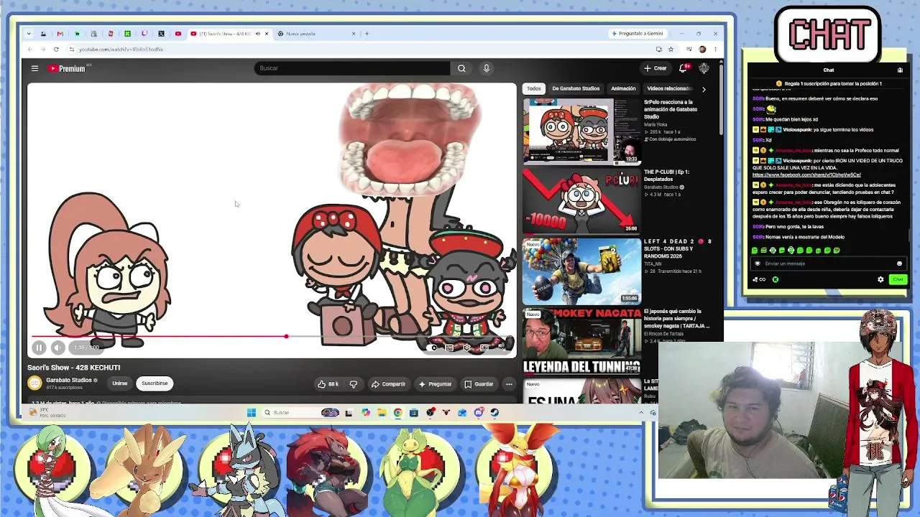920x517 pixels.
Task: Click the Unirse button
Action: tap(119, 383)
